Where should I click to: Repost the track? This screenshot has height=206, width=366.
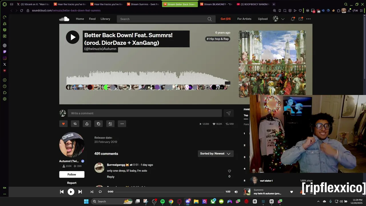point(75,124)
